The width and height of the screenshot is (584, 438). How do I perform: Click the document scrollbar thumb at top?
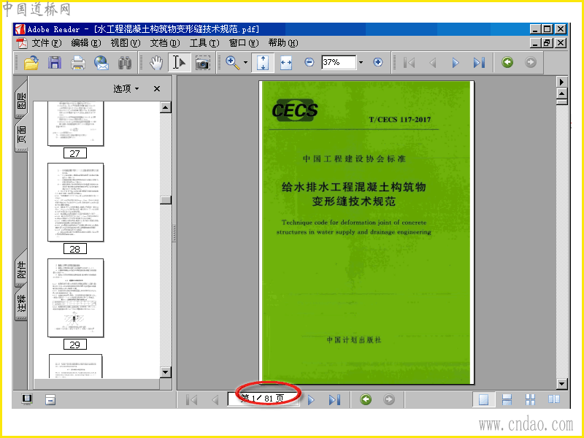(561, 101)
